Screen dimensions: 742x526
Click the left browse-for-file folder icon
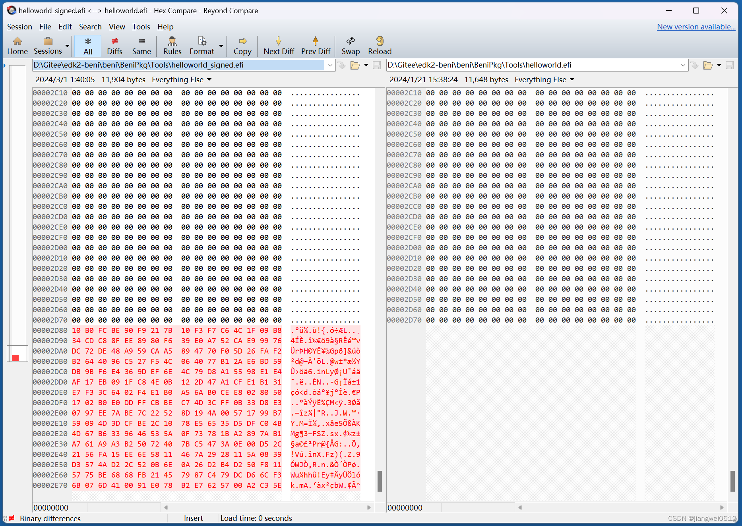355,65
